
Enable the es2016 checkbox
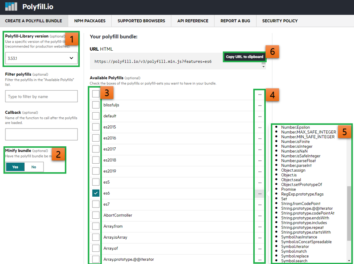coord(96,138)
